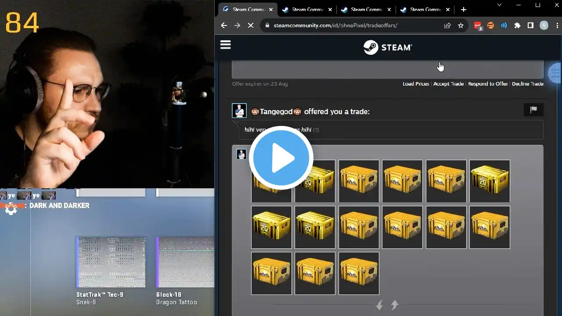Select the first case in the bottom row
The image size is (562, 316).
coord(271,273)
